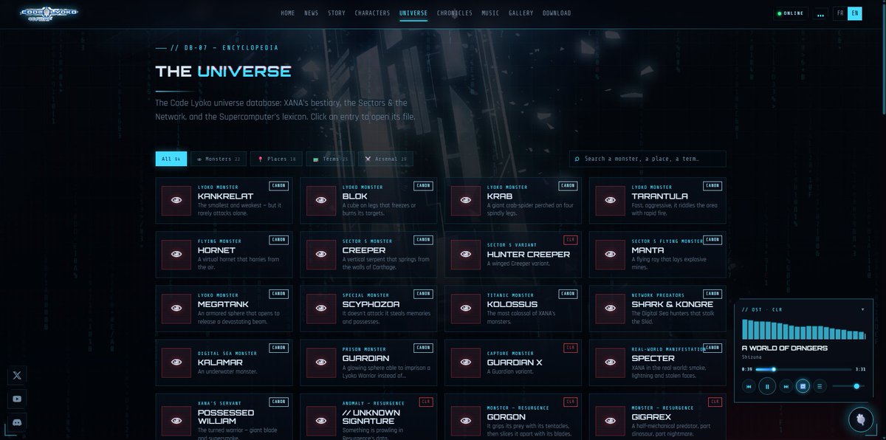Open the Chronicles section
This screenshot has height=440, width=886.
[455, 13]
